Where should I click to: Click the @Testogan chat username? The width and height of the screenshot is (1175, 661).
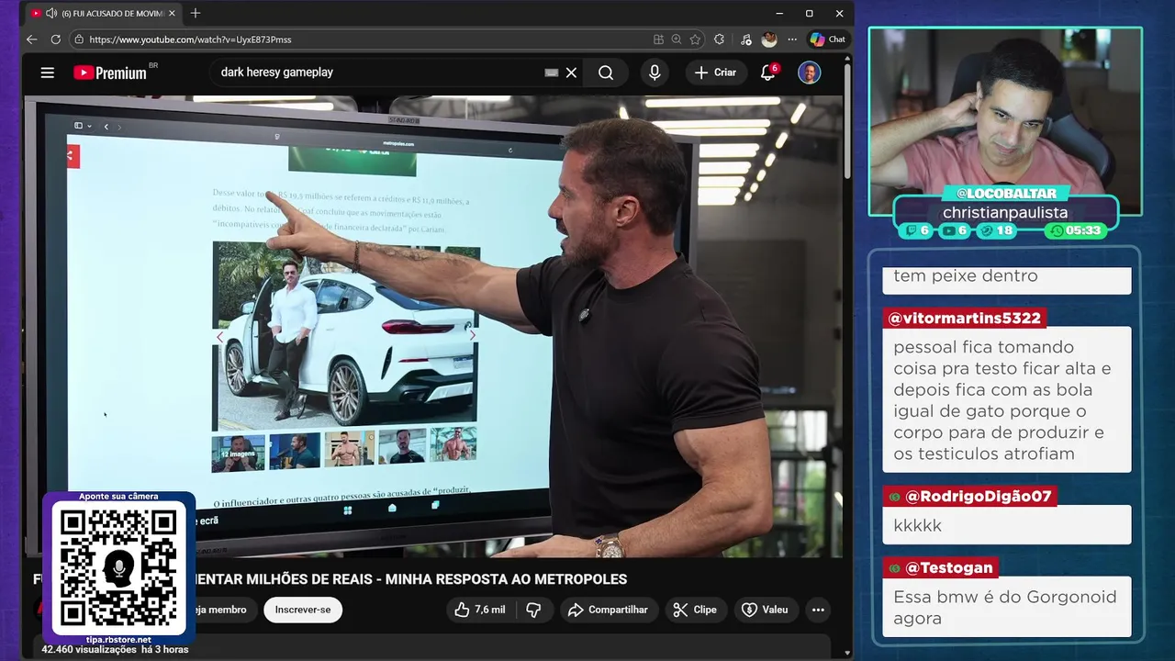point(942,568)
